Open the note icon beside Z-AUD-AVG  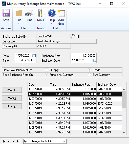(77, 36)
